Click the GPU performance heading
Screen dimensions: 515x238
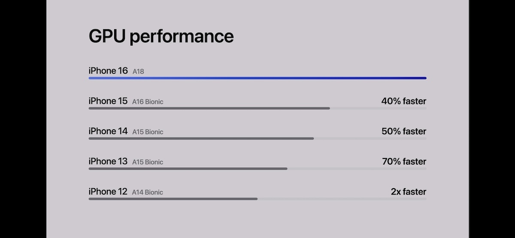click(161, 37)
